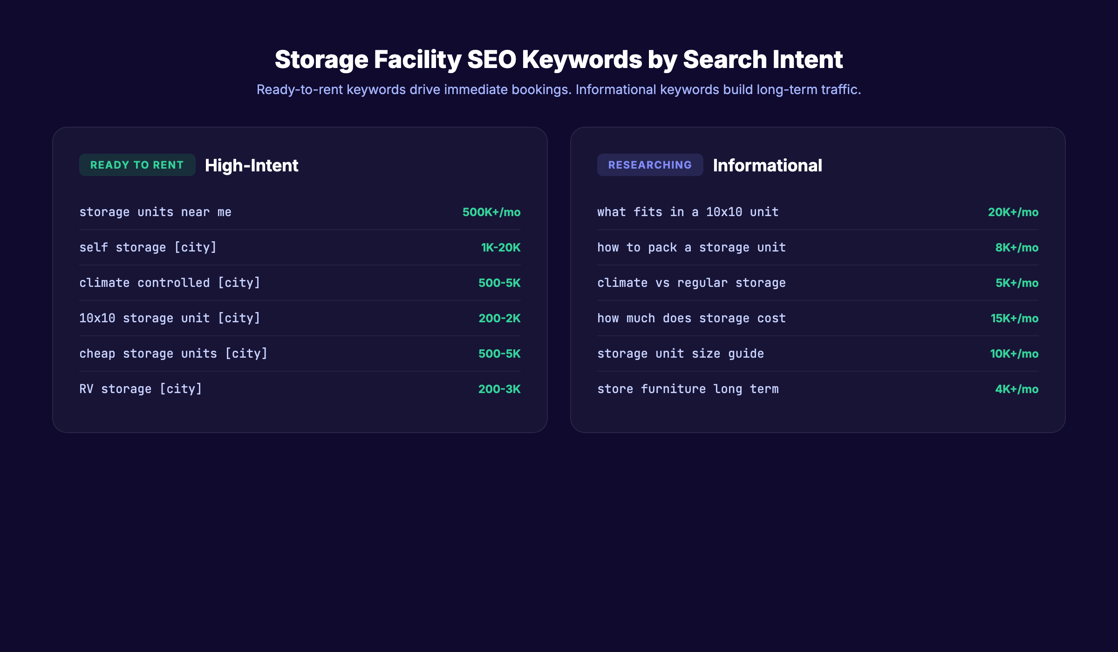Click the 'storage units near me' keyword
The height and width of the screenshot is (652, 1118).
155,212
